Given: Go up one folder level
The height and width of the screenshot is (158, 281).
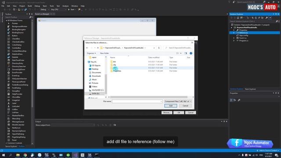Looking at the screenshot, I should pyautogui.click(x=98, y=48).
